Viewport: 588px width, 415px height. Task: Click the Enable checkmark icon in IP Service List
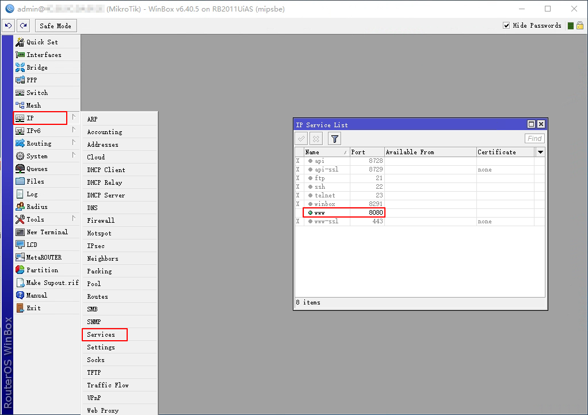point(301,139)
